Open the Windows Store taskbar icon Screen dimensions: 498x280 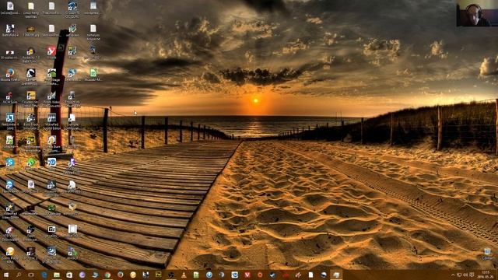click(69, 275)
